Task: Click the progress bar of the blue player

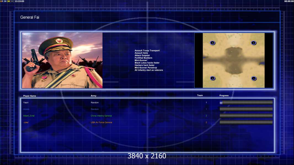Action: tap(246, 109)
